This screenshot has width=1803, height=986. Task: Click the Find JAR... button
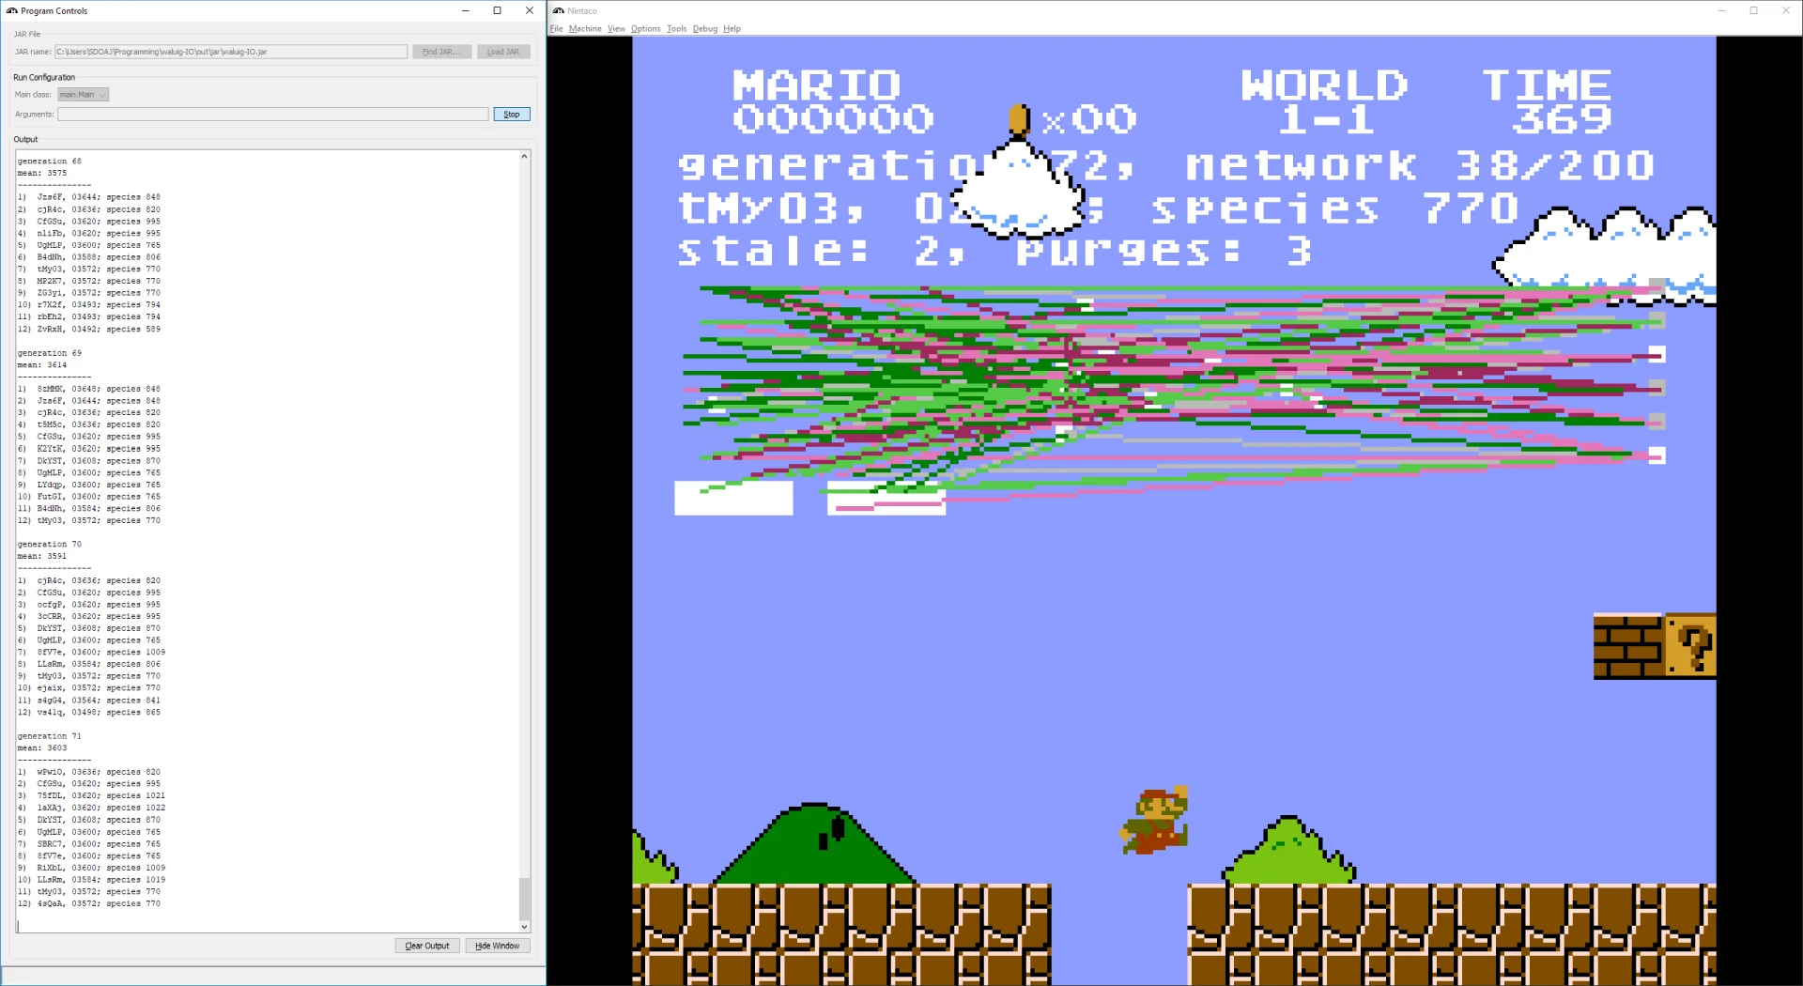coord(441,52)
